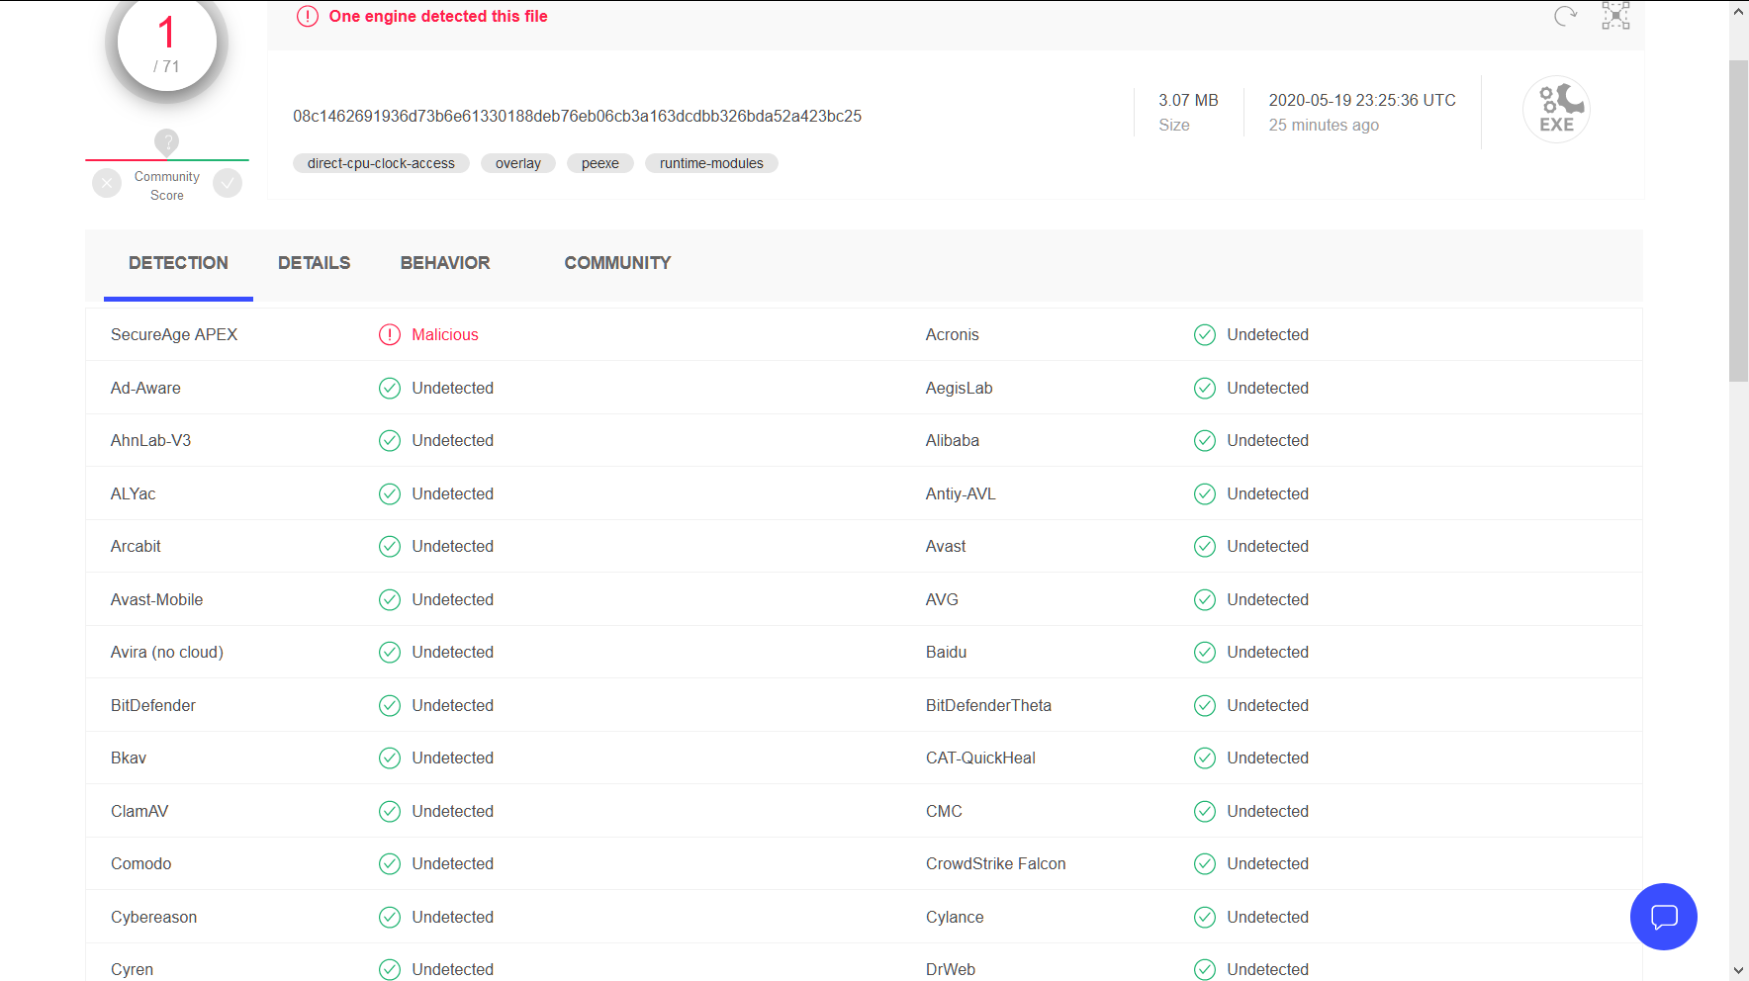
Task: Vote positive with community check icon
Action: click(x=228, y=183)
